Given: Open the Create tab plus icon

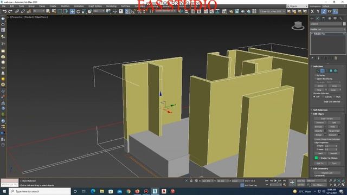Looking at the screenshot, I should point(312,18).
